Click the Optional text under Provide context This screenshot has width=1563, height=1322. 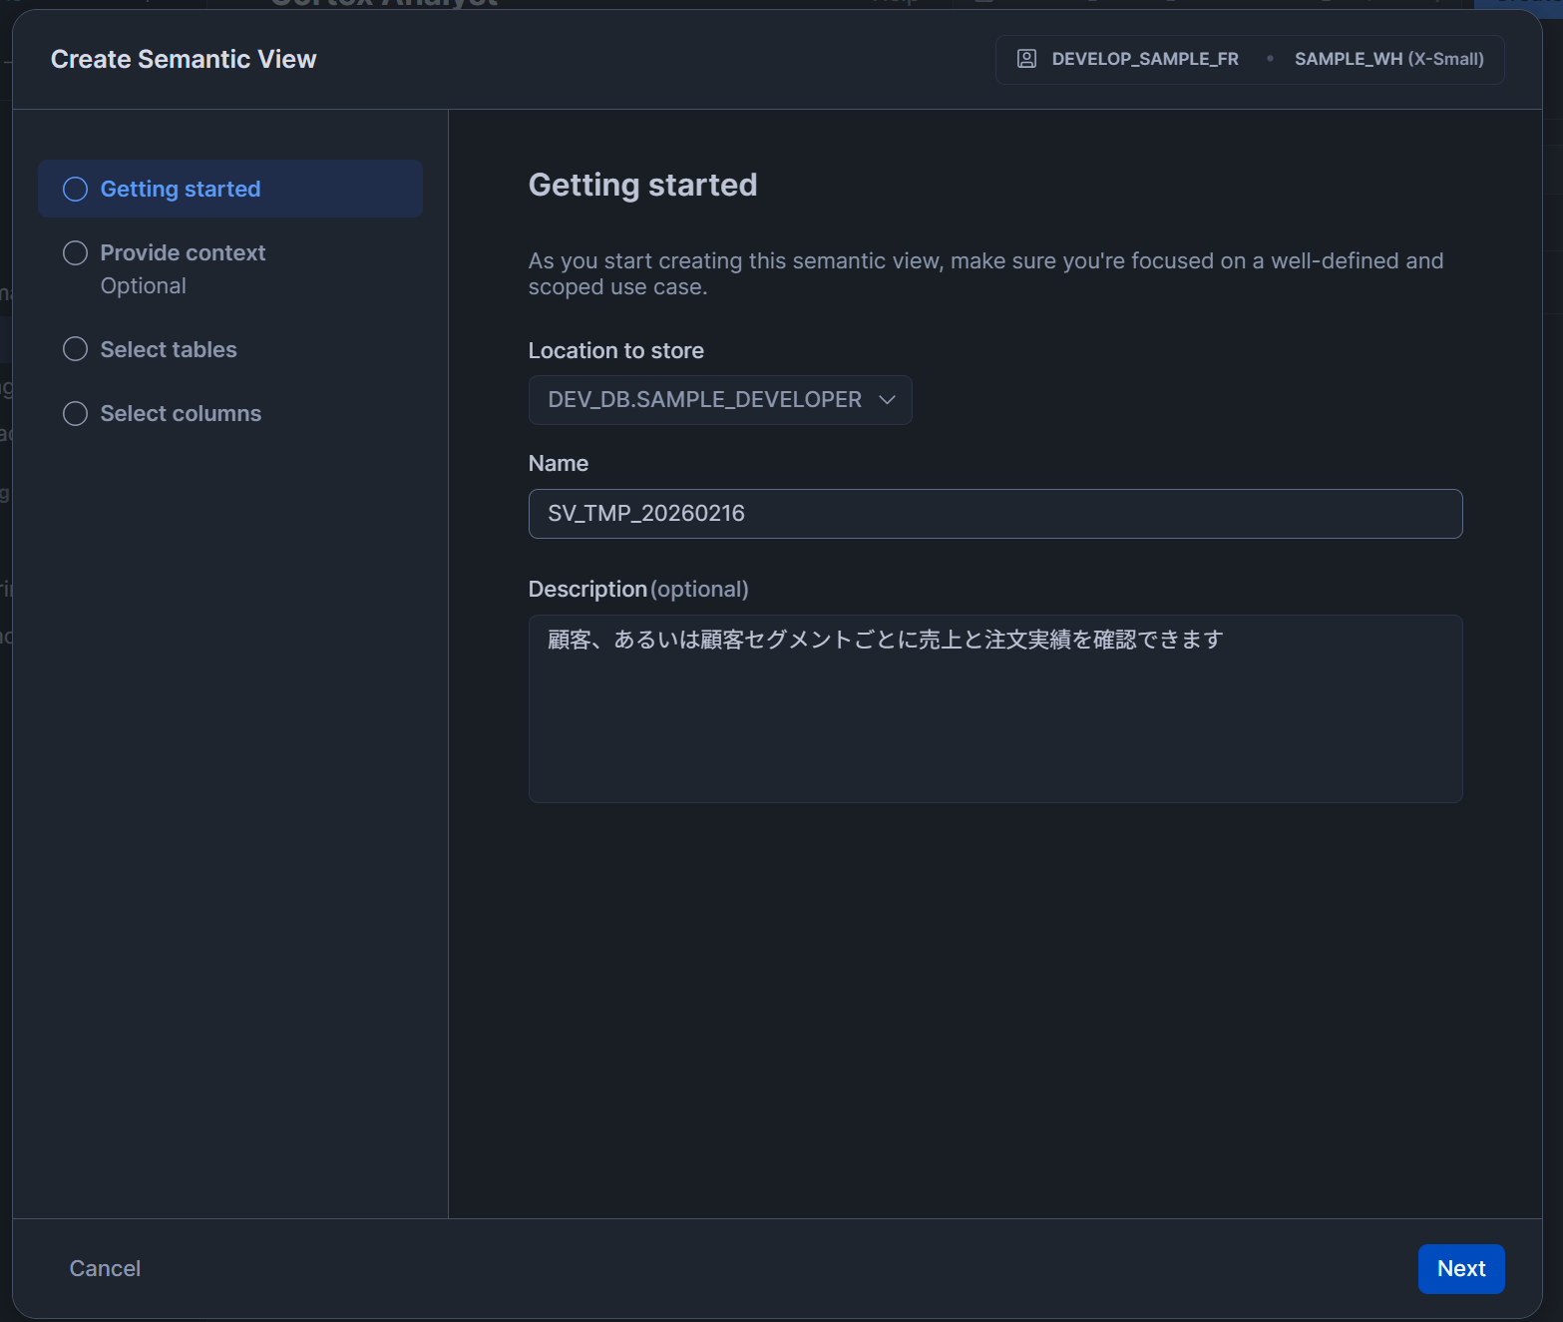(x=144, y=286)
